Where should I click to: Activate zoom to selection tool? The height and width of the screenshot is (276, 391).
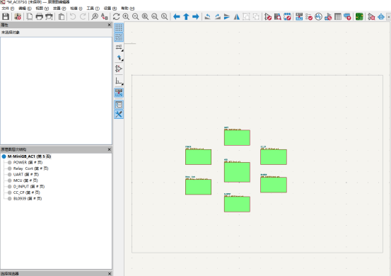coord(164,17)
